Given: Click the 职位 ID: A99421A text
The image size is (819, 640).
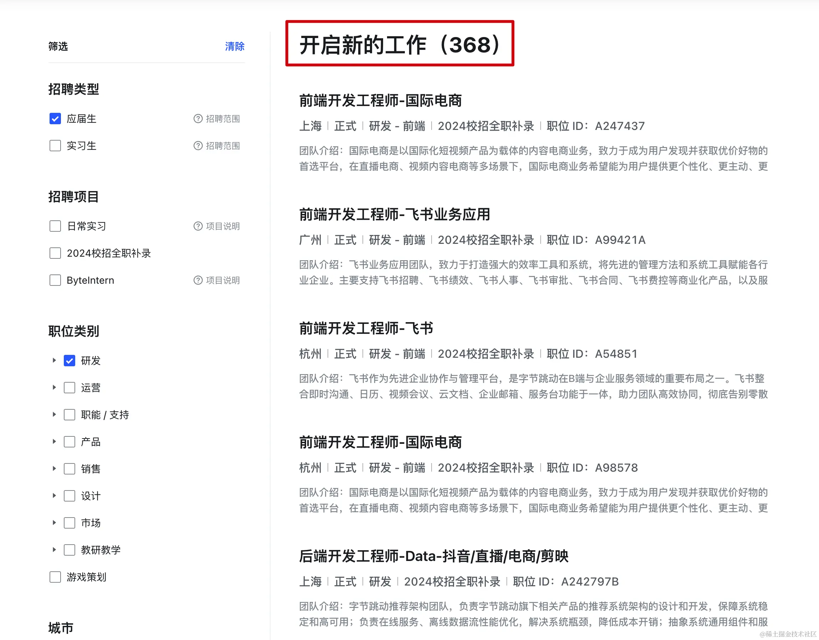Looking at the screenshot, I should coord(596,240).
